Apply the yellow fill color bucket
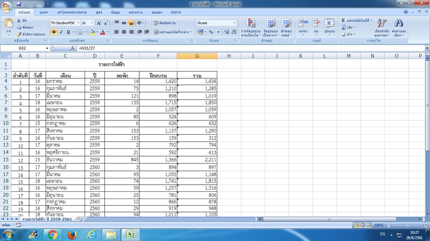430x241 pixels. tap(92, 32)
